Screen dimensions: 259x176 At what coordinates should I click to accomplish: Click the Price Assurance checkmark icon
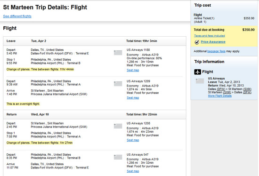pos(197,42)
